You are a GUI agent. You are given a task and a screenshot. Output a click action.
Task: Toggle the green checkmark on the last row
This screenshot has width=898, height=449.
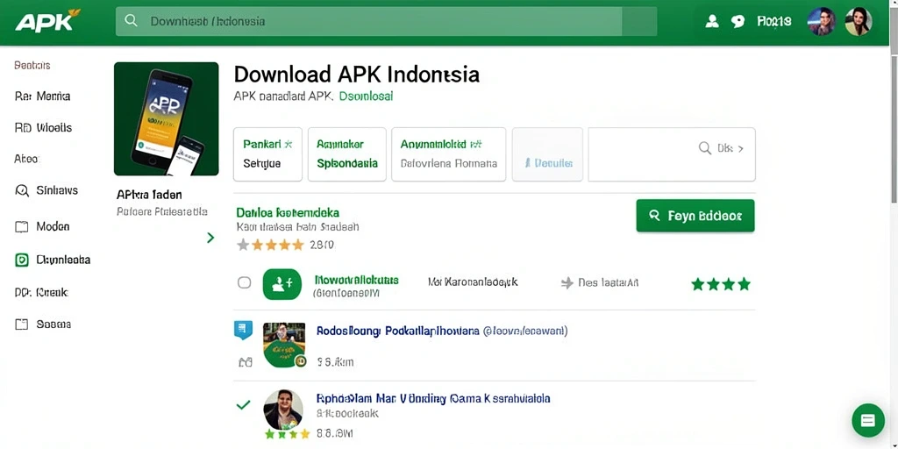pyautogui.click(x=244, y=405)
